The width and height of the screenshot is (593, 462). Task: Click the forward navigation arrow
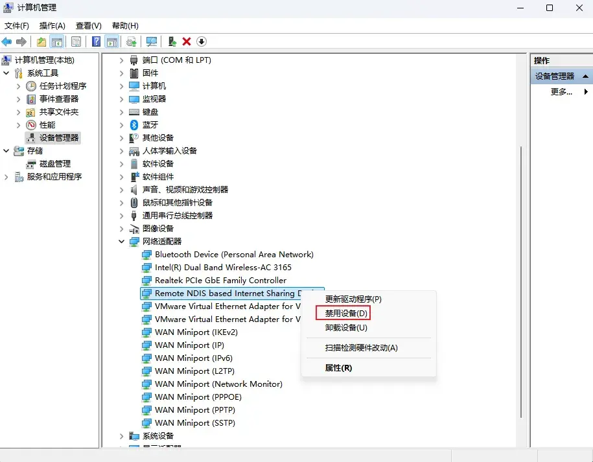click(x=21, y=41)
